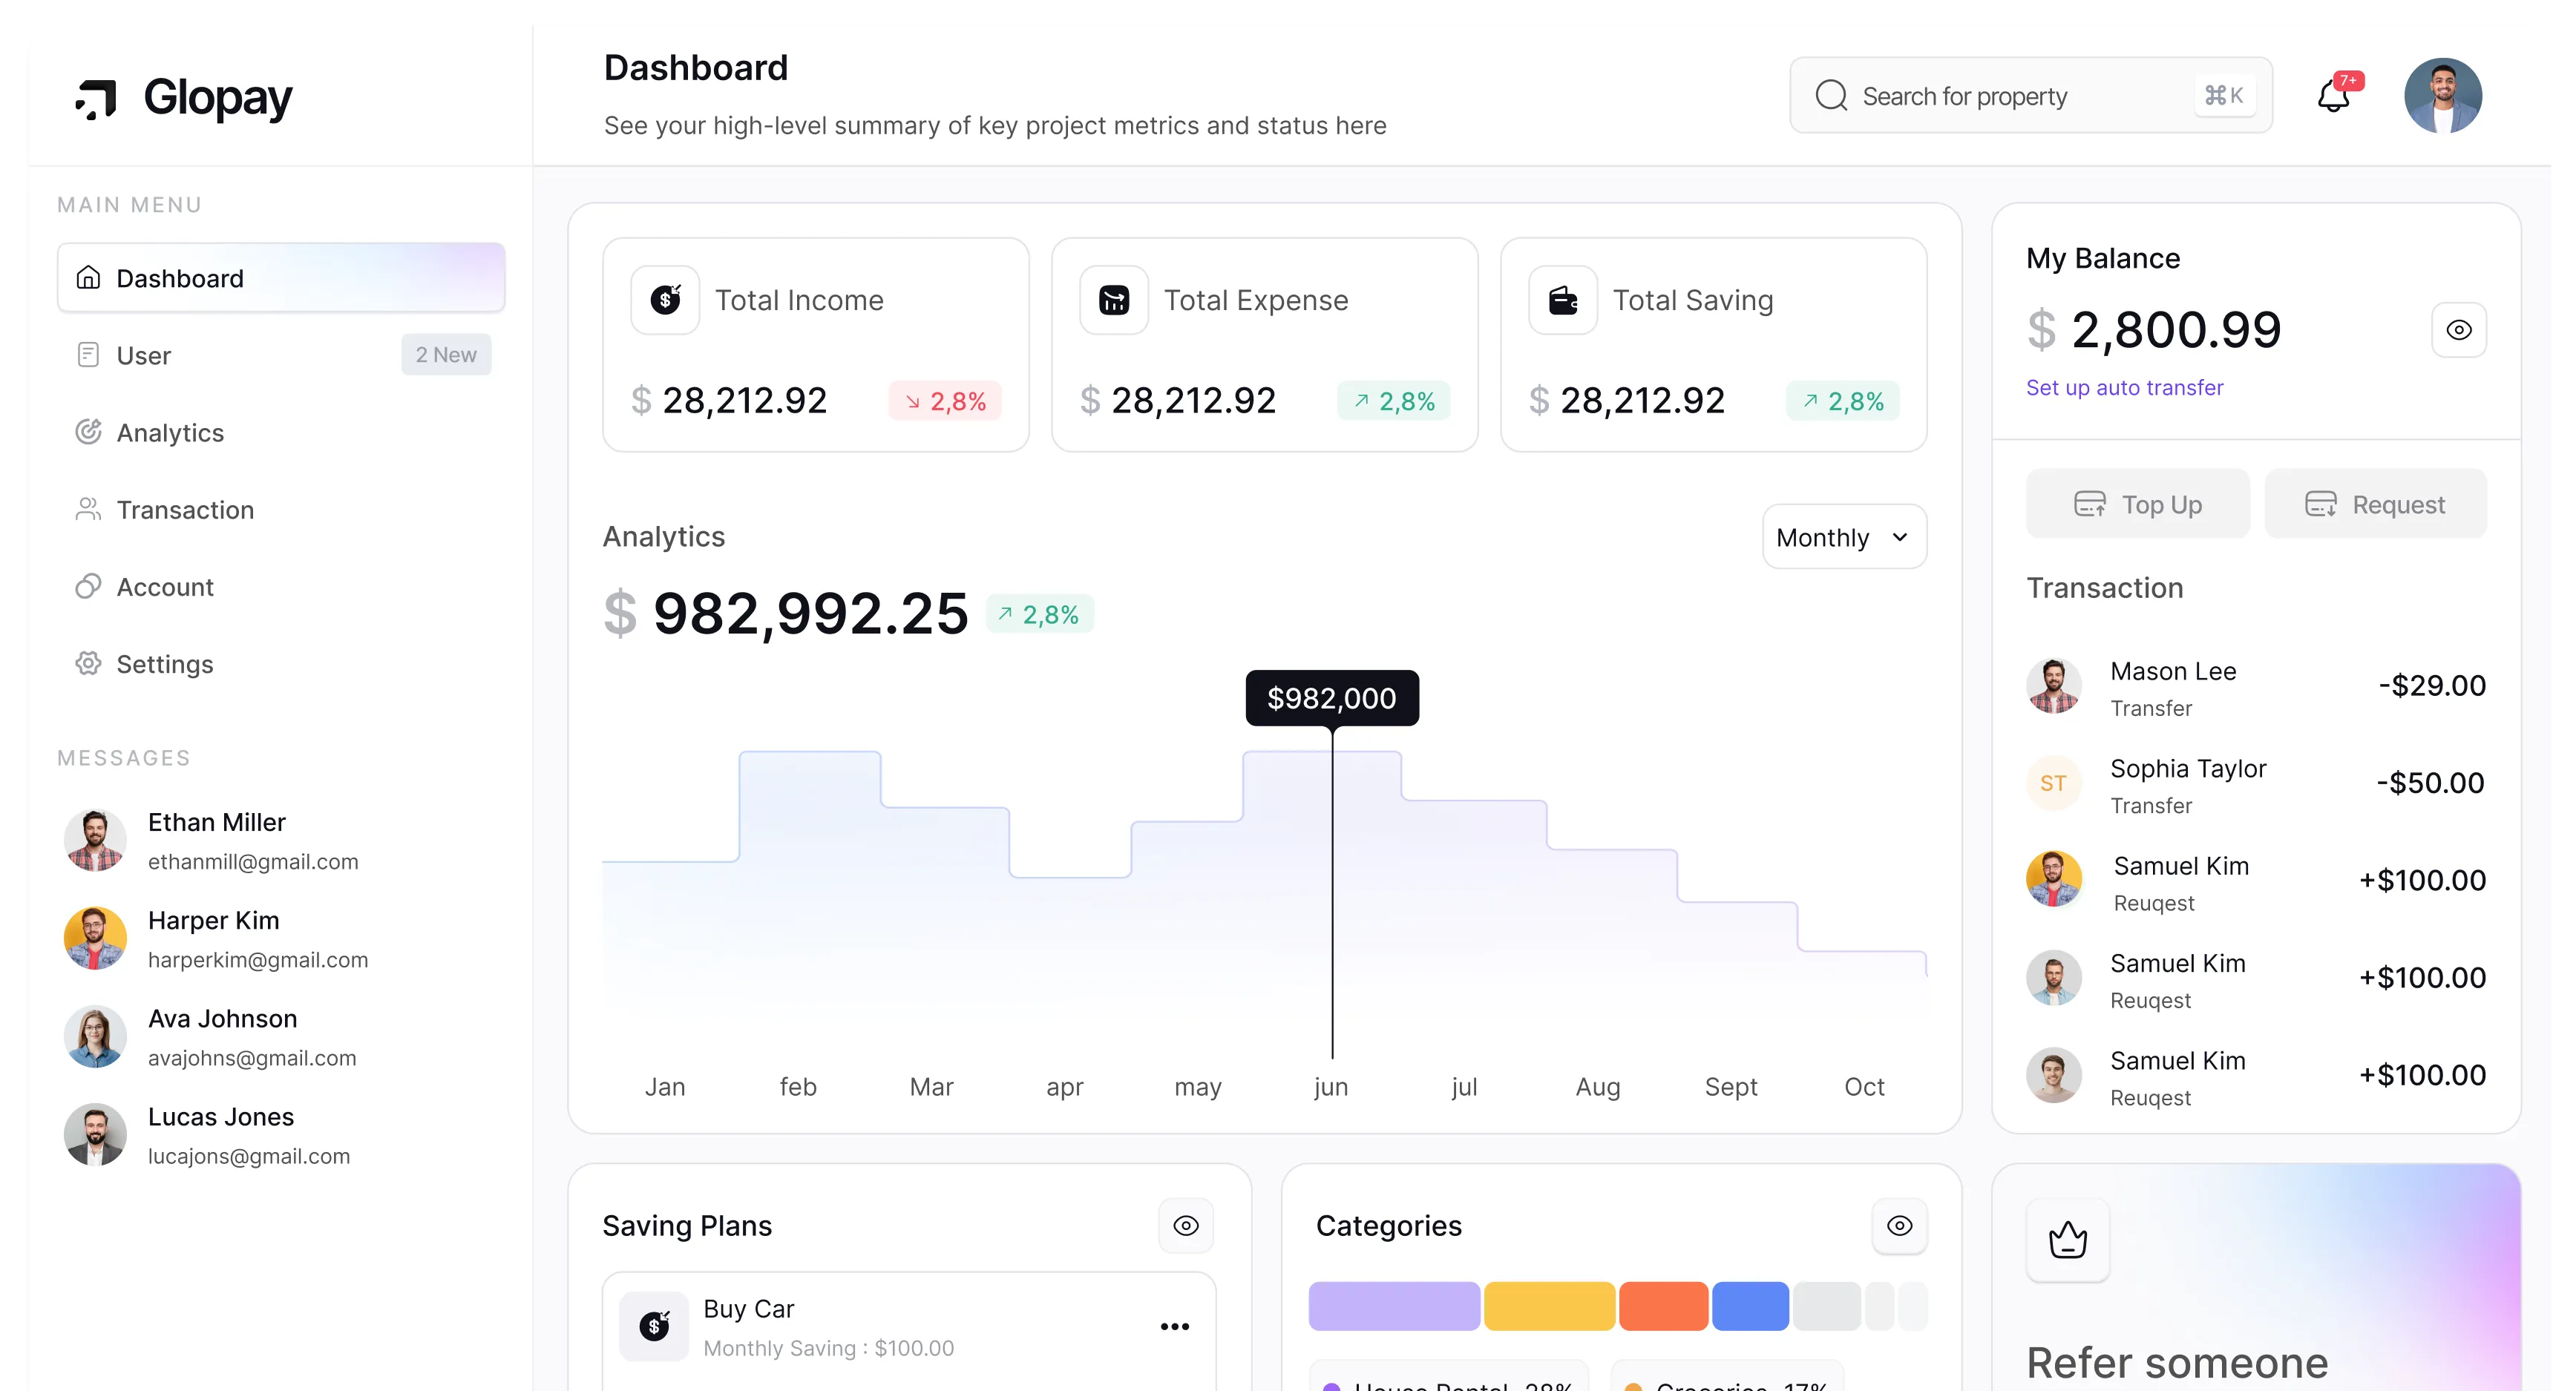Viewport: 2576px width, 1391px height.
Task: Click the Buy Car saving plan icon
Action: pos(655,1326)
